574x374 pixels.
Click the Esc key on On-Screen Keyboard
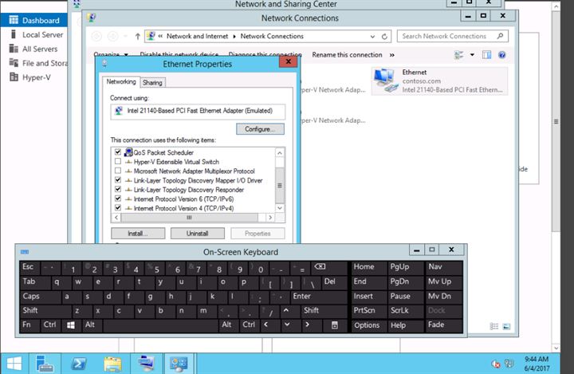click(x=29, y=267)
